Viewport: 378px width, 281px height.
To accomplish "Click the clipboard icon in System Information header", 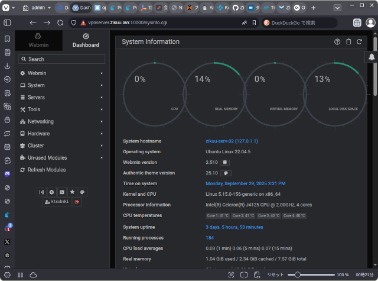I will [x=348, y=42].
